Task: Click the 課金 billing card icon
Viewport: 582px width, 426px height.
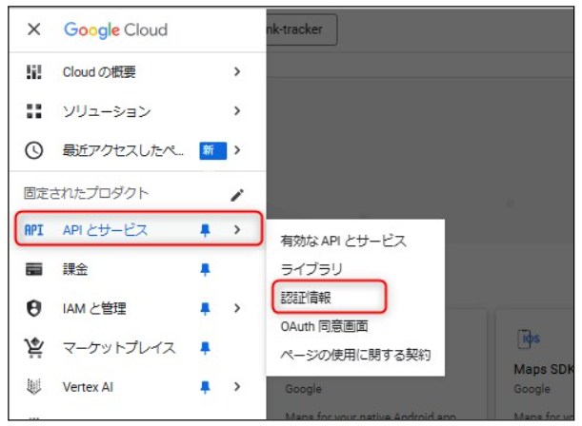Action: point(33,269)
